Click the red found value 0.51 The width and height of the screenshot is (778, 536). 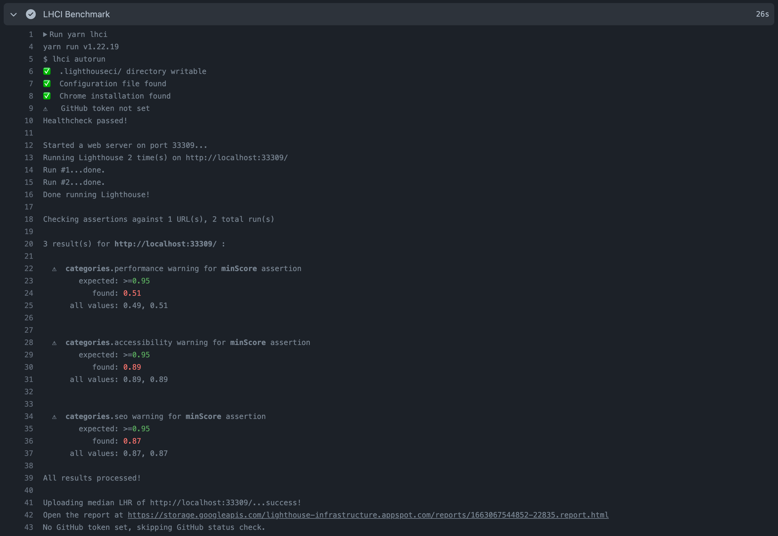point(132,293)
